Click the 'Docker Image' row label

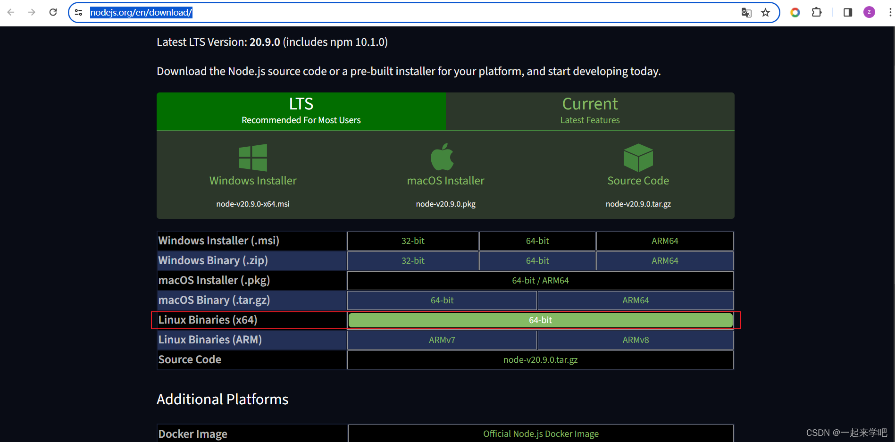193,434
